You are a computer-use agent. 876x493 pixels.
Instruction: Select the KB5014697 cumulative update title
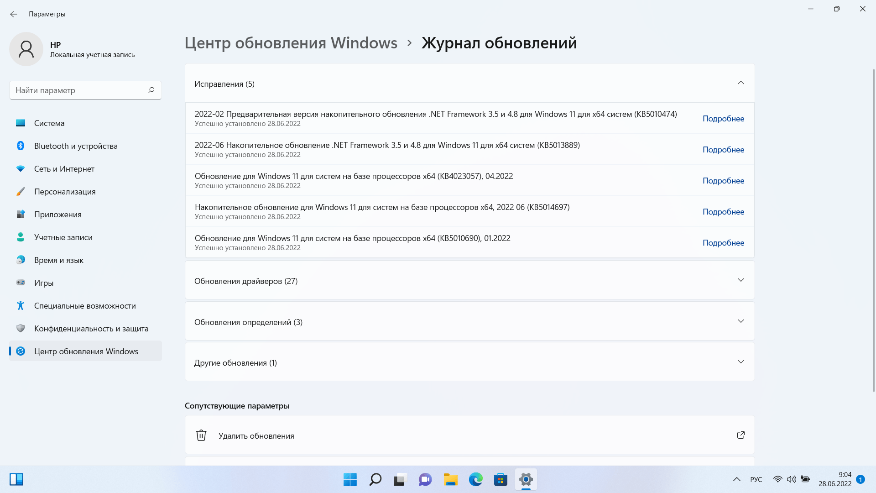click(382, 207)
